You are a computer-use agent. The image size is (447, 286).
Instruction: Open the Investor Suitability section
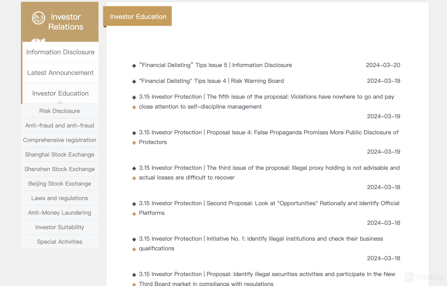click(x=59, y=227)
